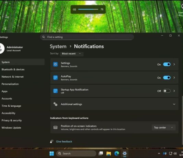183x158 pixels.
Task: Click the on-screen indicators position icon
Action: pyautogui.click(x=55, y=128)
